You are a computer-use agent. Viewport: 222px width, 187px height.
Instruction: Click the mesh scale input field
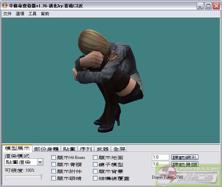point(161,157)
